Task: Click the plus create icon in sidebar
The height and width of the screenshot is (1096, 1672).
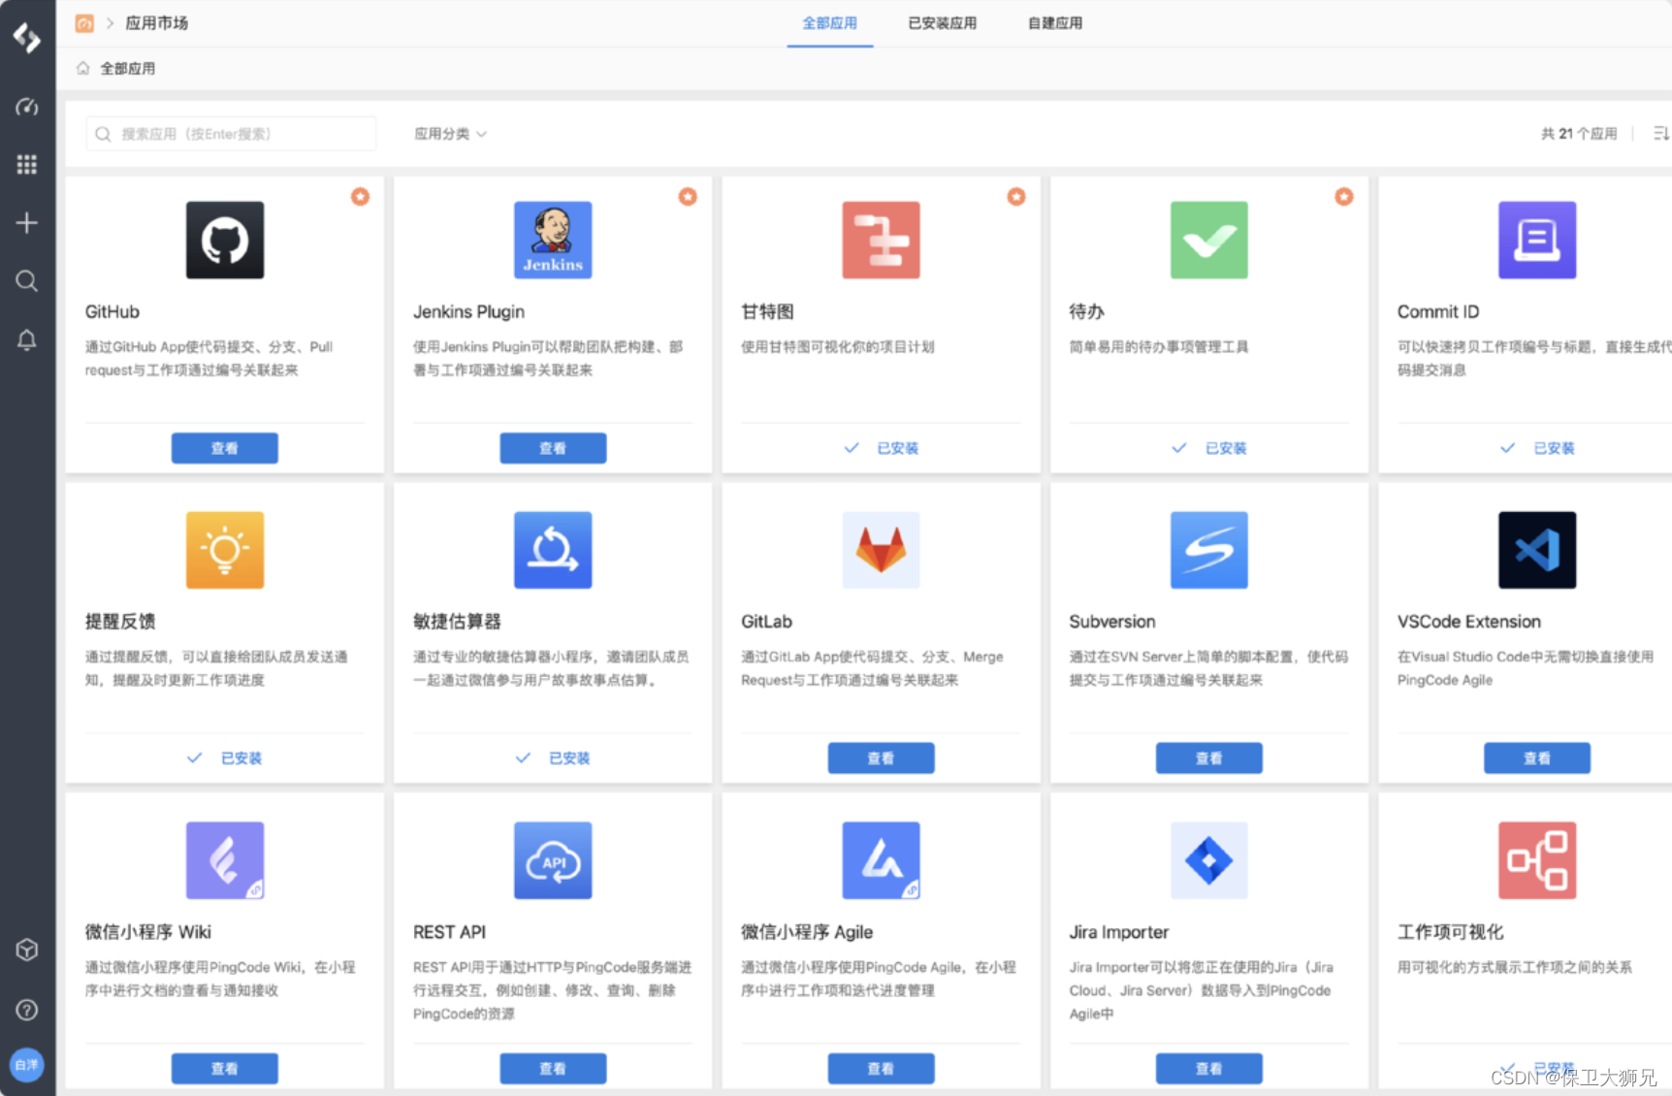Action: [27, 223]
